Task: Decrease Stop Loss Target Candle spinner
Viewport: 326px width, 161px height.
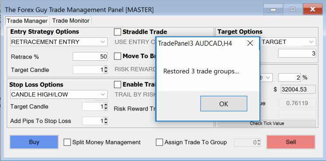Action: point(106,108)
